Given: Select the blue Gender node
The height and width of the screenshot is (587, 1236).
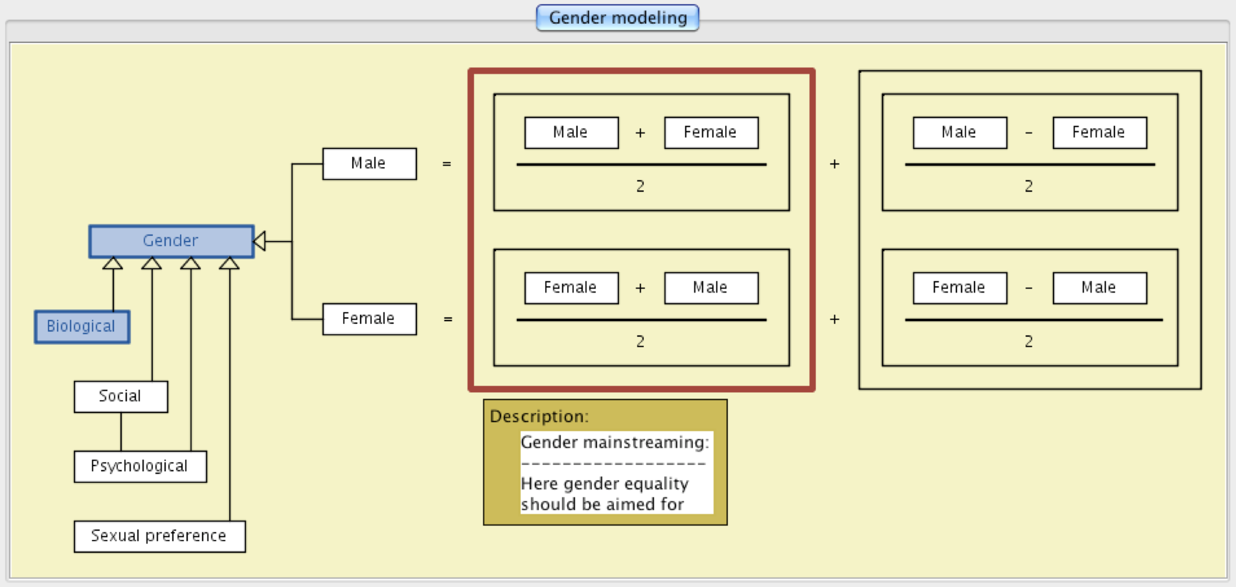Looking at the screenshot, I should point(171,241).
